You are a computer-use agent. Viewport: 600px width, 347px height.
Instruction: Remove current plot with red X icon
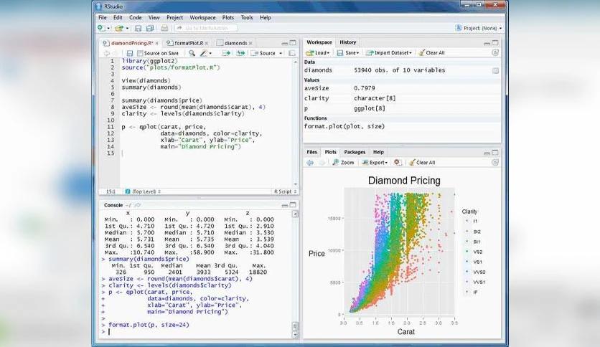tap(398, 163)
